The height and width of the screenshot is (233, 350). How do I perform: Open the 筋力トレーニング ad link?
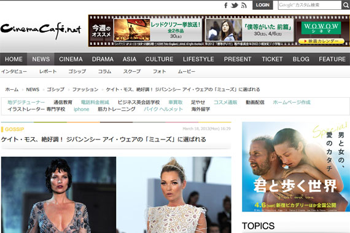coord(117,109)
